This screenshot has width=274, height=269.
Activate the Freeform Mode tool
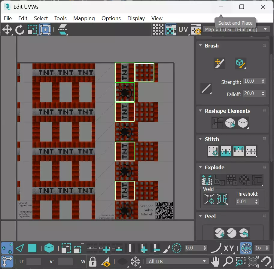pyautogui.click(x=45, y=29)
